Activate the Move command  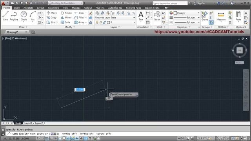tap(51, 13)
